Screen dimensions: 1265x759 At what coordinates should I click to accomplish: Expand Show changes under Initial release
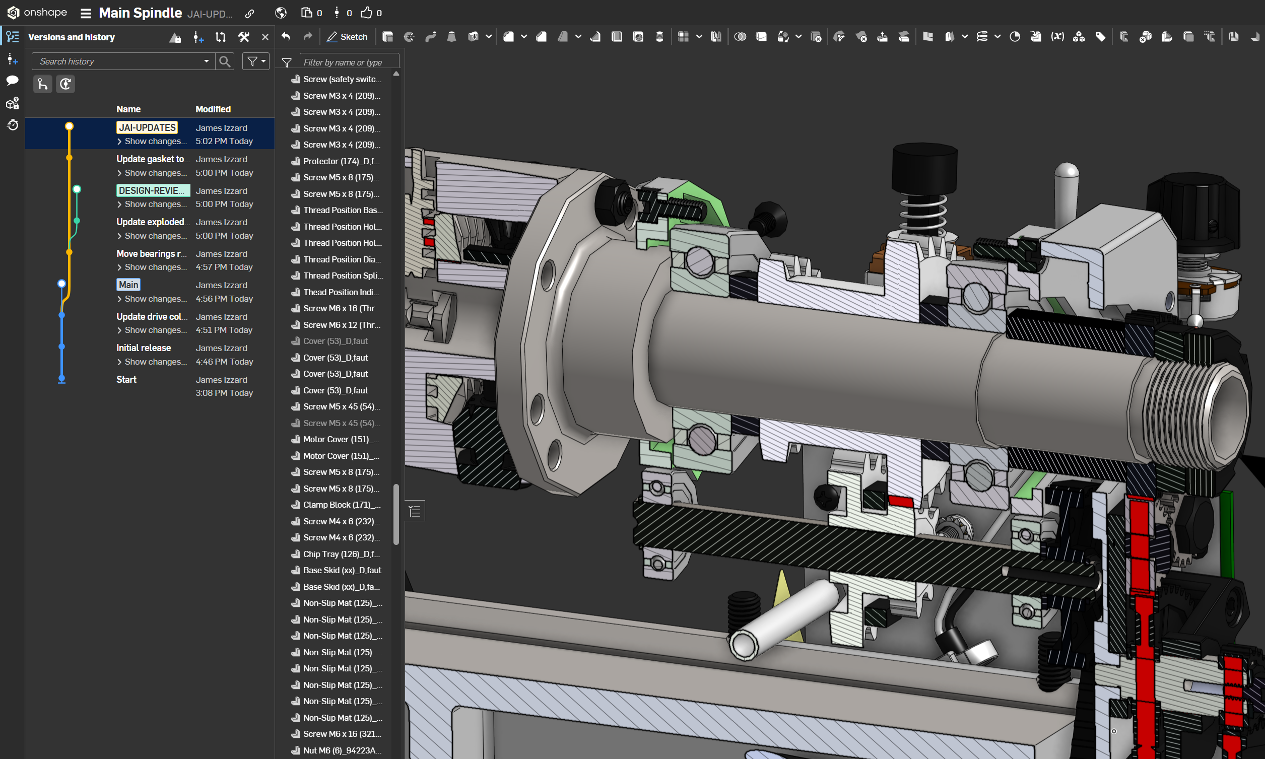click(152, 362)
